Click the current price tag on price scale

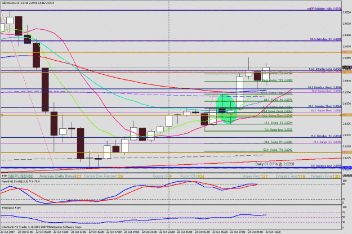347,67
